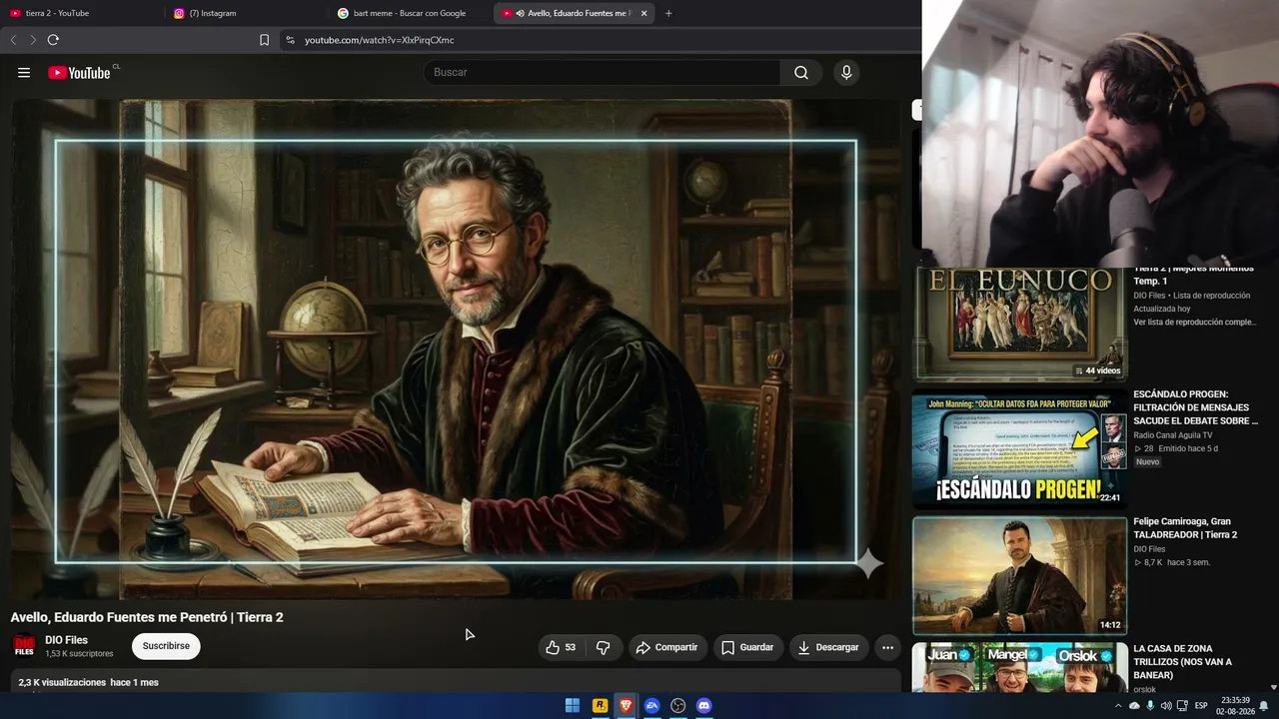
Task: Open 'Ver lista de reproducción' link
Action: click(1195, 323)
